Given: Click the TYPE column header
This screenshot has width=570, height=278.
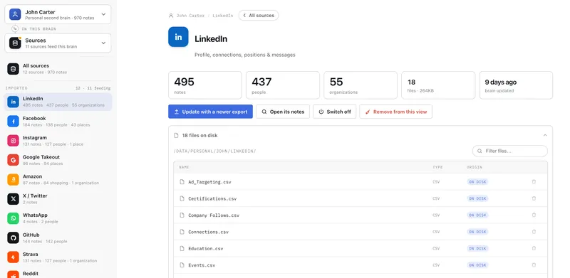Looking at the screenshot, I should (437, 167).
